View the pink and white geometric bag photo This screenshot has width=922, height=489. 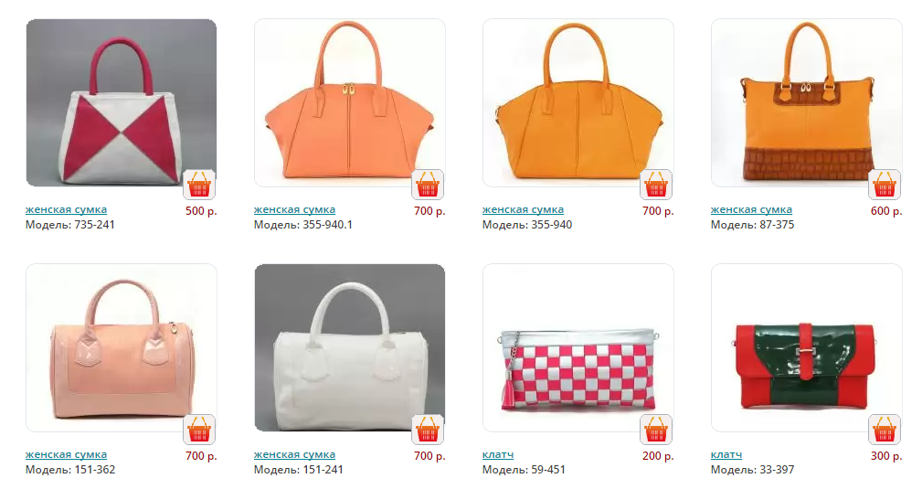pyautogui.click(x=122, y=103)
